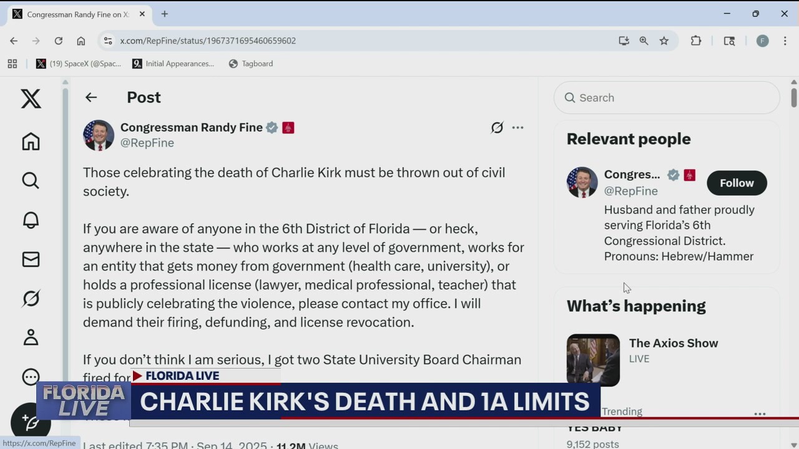Open the Tagboard bookmark

point(250,63)
